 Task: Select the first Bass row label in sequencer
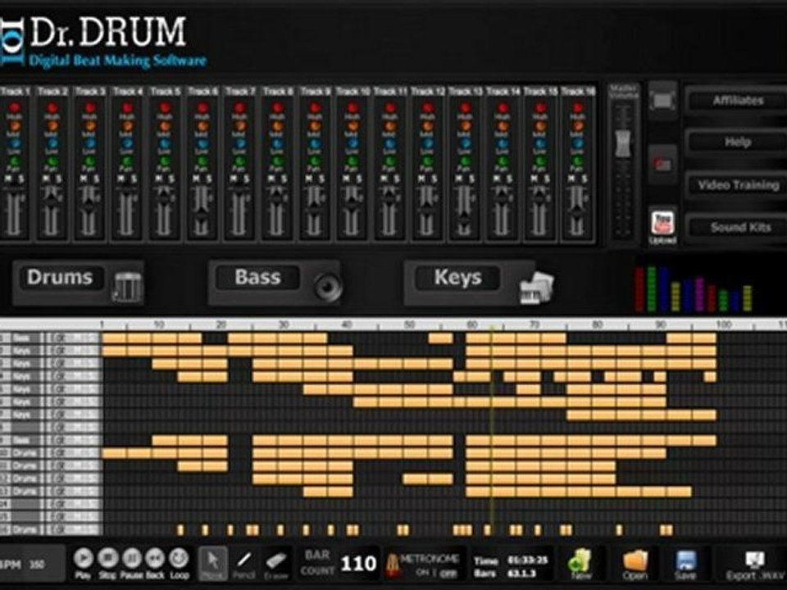(21, 338)
